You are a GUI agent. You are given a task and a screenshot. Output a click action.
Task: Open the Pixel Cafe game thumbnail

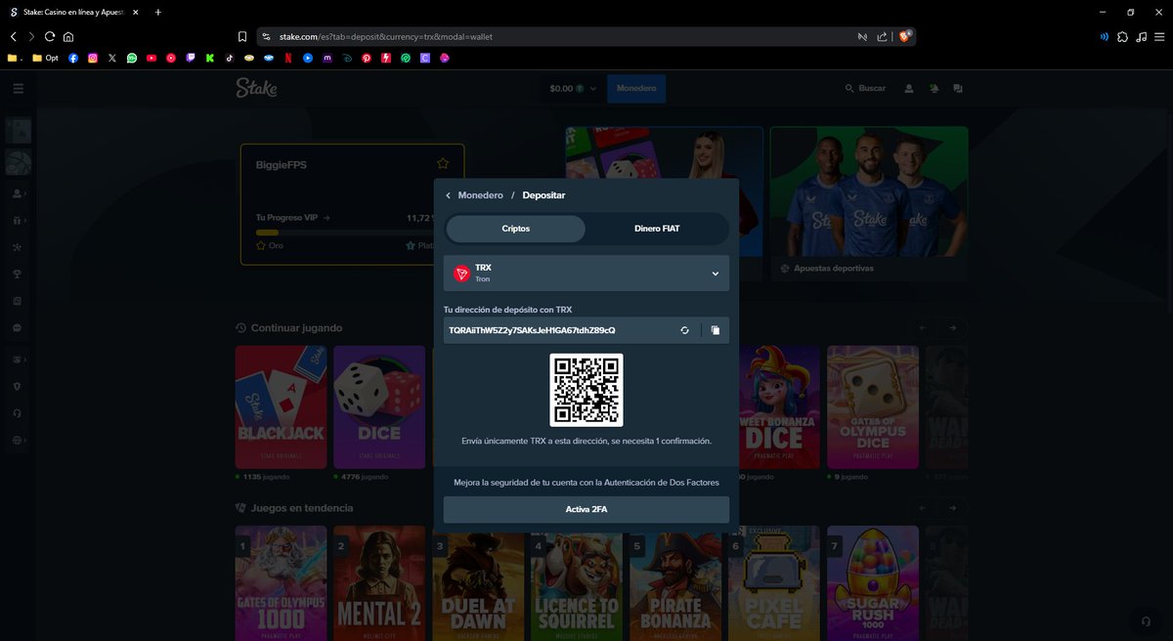[774, 582]
